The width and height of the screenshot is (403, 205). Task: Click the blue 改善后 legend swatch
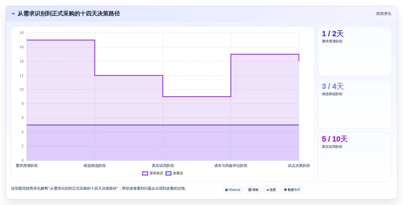[x=168, y=173]
